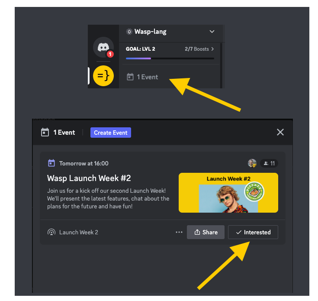318x301 pixels.
Task: Click the event creator's avatar
Action: coord(252,163)
